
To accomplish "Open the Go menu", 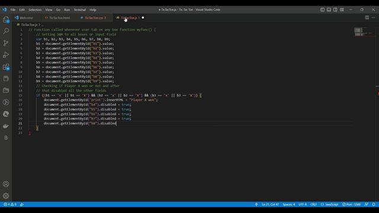I will [58, 10].
